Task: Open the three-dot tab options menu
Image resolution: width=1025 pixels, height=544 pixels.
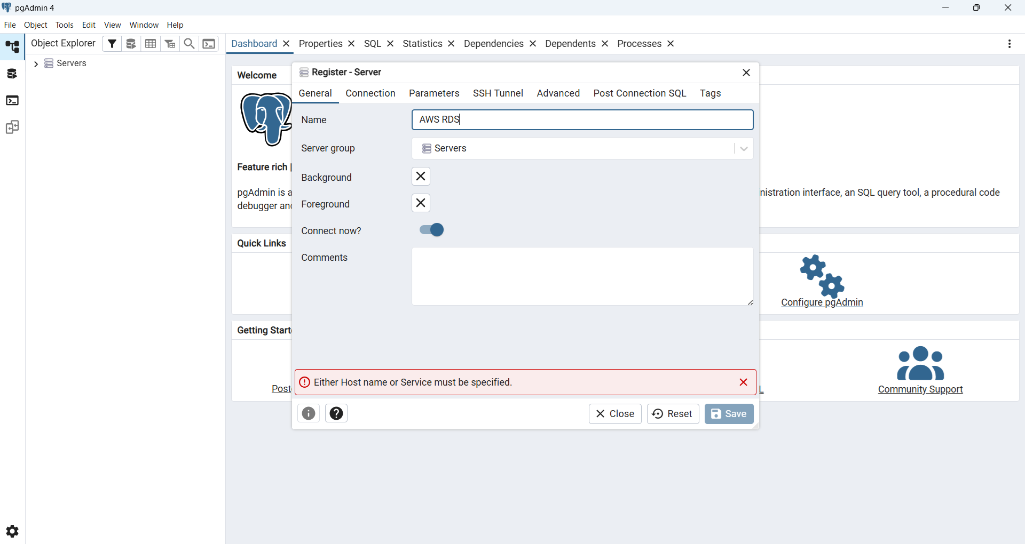Action: pos(1009,44)
